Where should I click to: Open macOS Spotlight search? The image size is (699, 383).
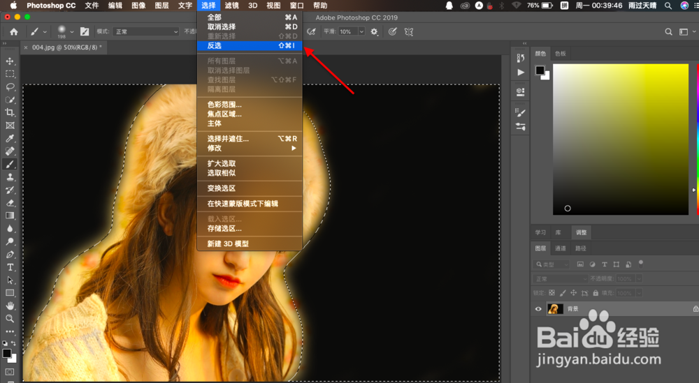668,6
